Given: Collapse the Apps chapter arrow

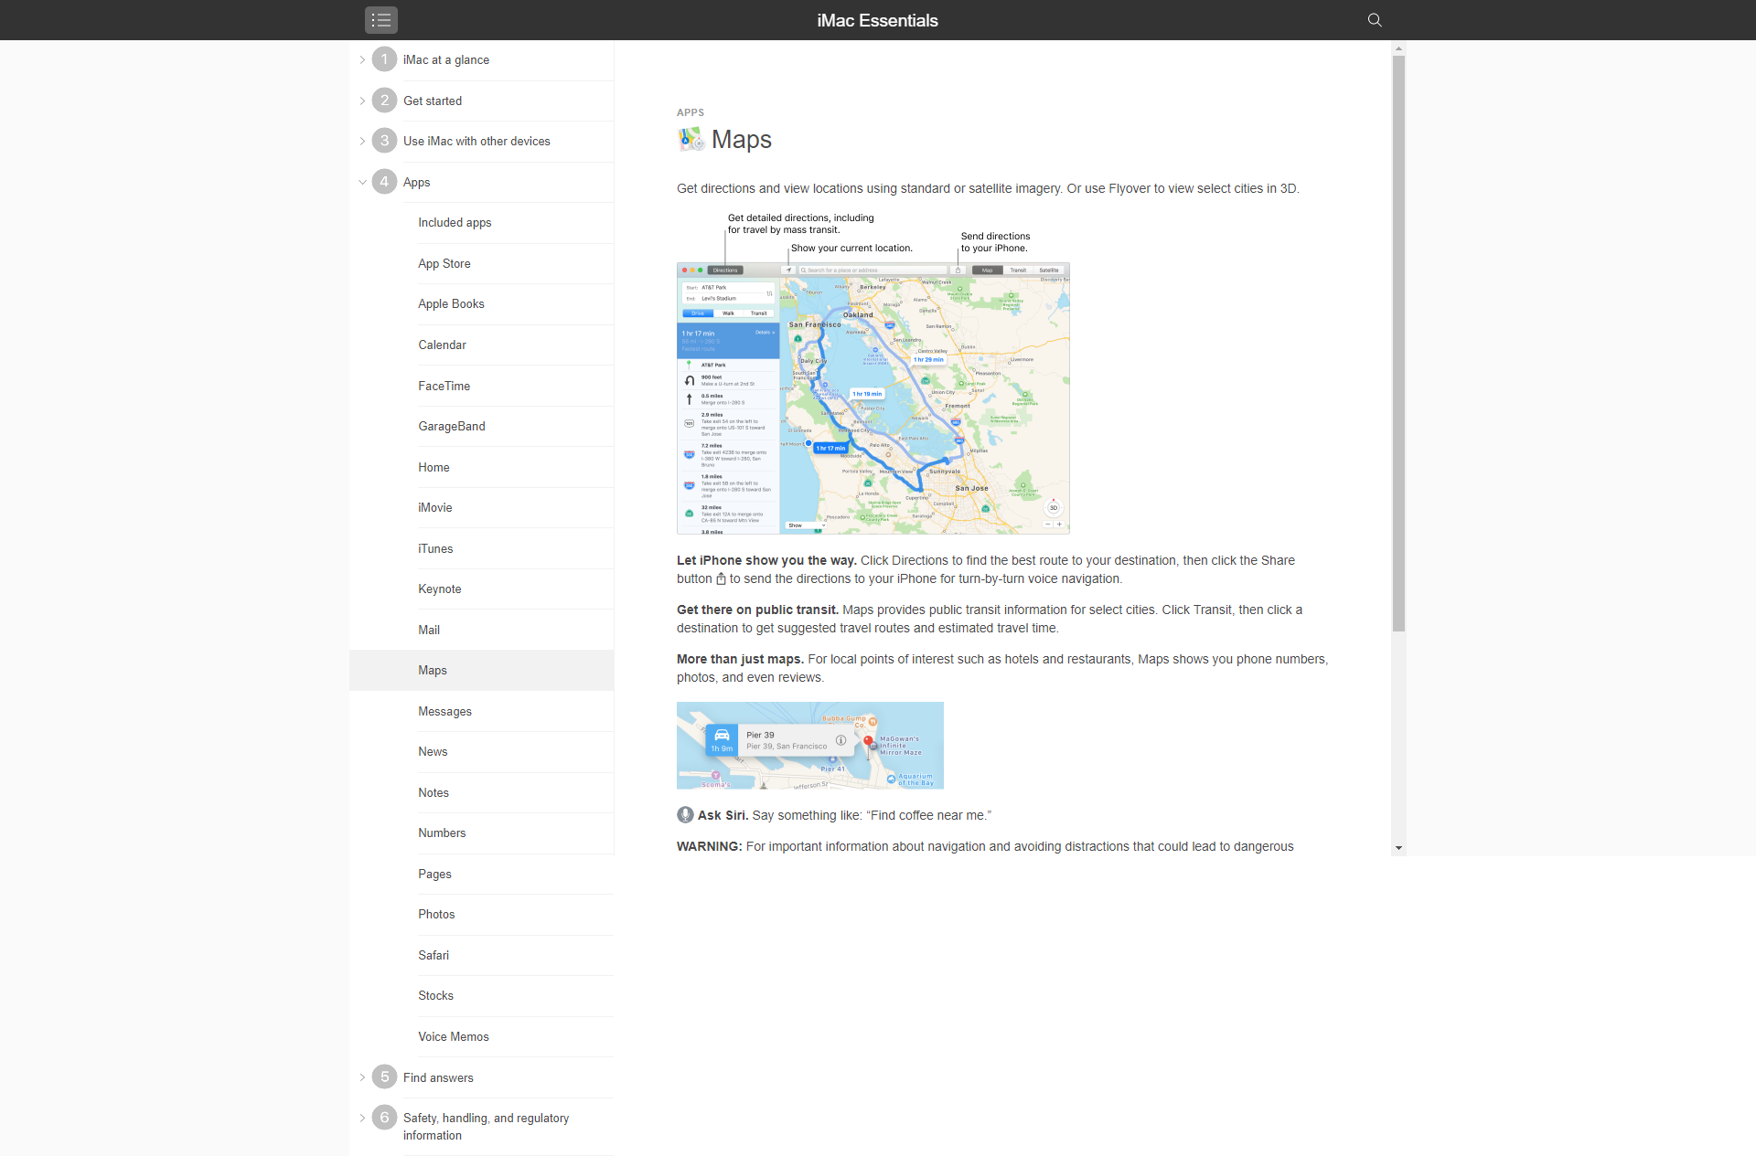Looking at the screenshot, I should (362, 182).
